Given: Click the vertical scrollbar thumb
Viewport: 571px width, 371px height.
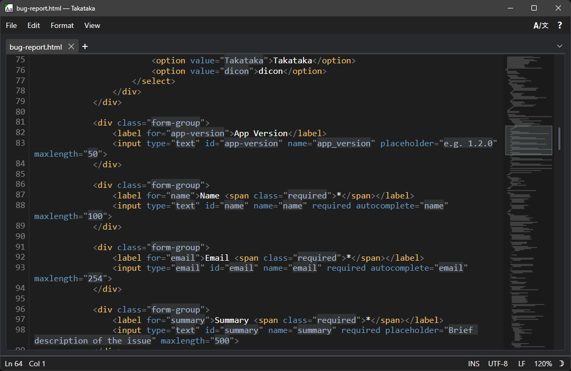Looking at the screenshot, I should tap(559, 139).
